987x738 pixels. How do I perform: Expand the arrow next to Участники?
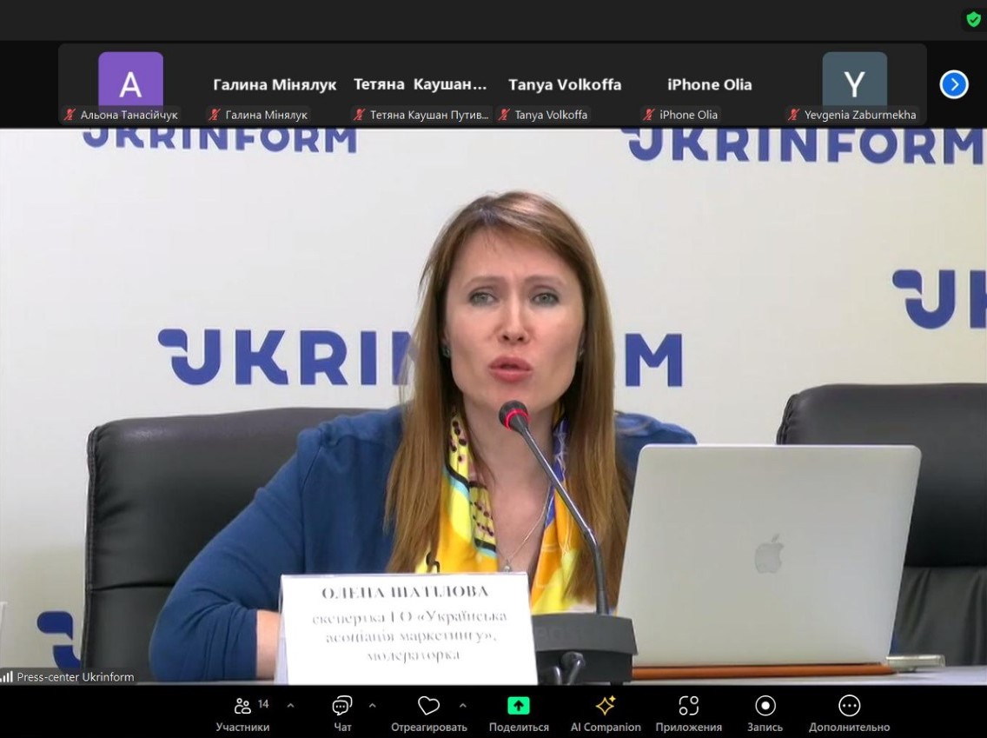(290, 705)
